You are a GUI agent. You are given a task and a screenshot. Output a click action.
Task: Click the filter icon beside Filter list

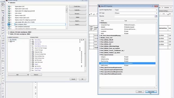(156, 16)
